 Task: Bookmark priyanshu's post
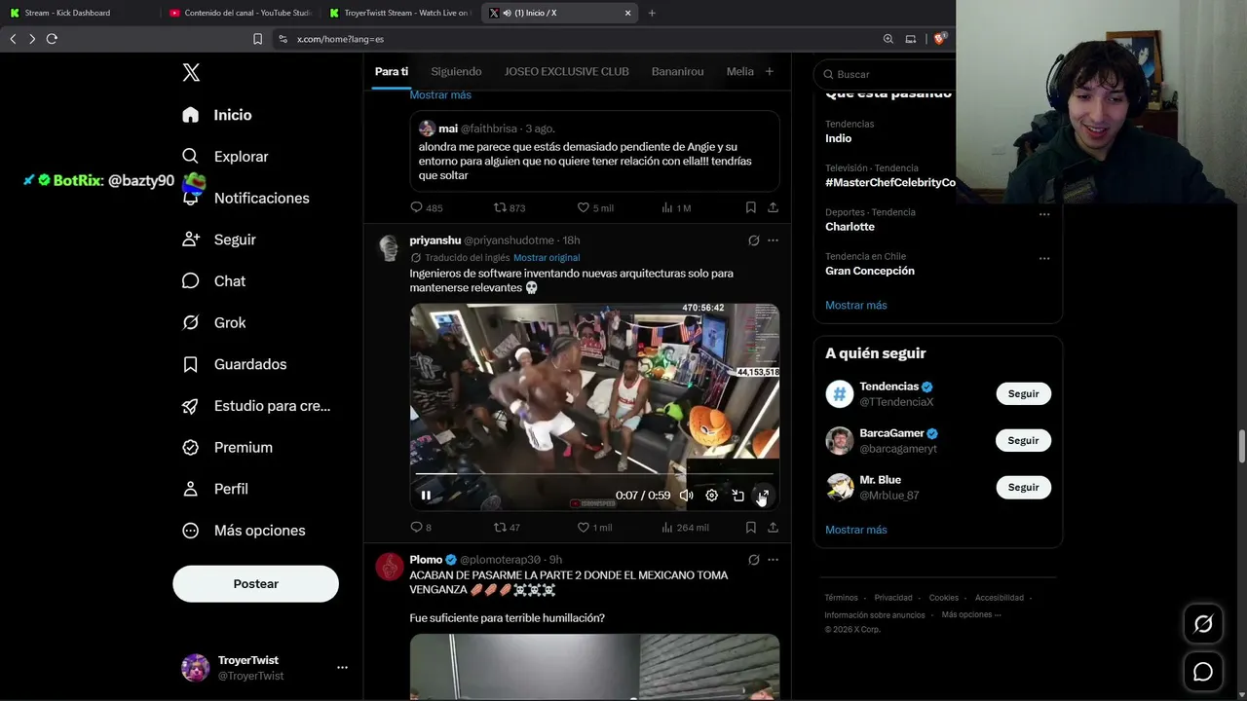click(x=750, y=528)
